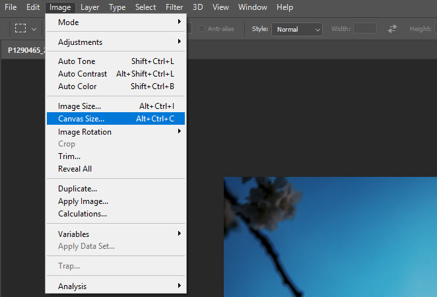Choose Image Size menu entry

(116, 106)
